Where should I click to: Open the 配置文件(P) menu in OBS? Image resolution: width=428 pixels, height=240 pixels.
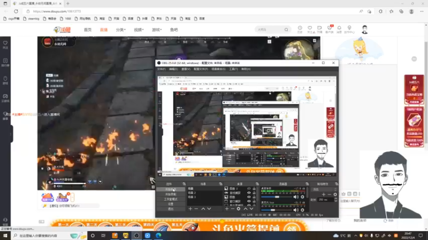point(201,69)
